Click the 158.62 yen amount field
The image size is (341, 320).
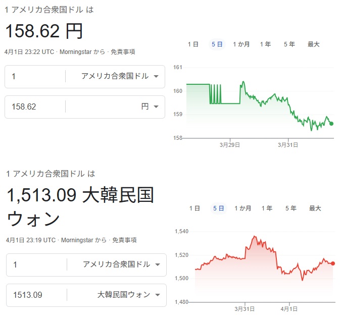pos(35,106)
